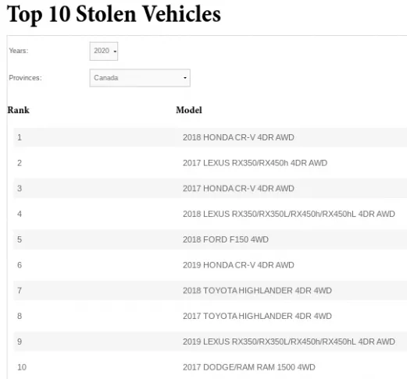Click the Years label
407x379 pixels.
pos(19,51)
